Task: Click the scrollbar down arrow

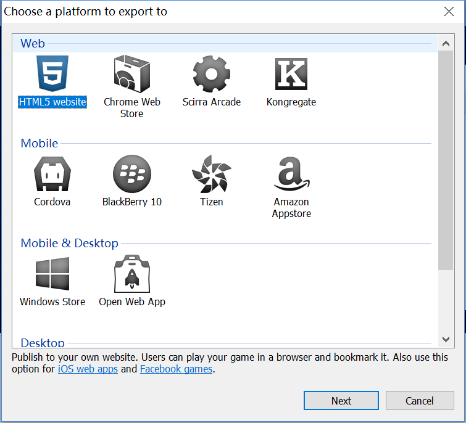Action: pyautogui.click(x=446, y=339)
